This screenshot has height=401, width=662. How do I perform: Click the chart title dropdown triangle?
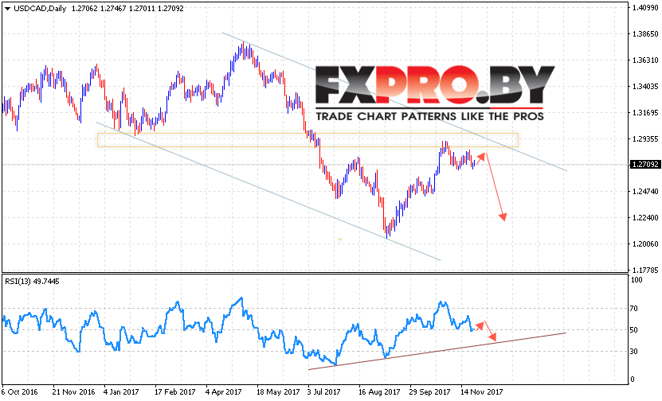(8, 9)
